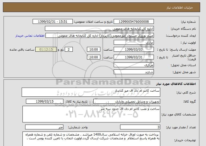Click the price validity time 10:00 field
206x146 pixels.
click(94, 57)
